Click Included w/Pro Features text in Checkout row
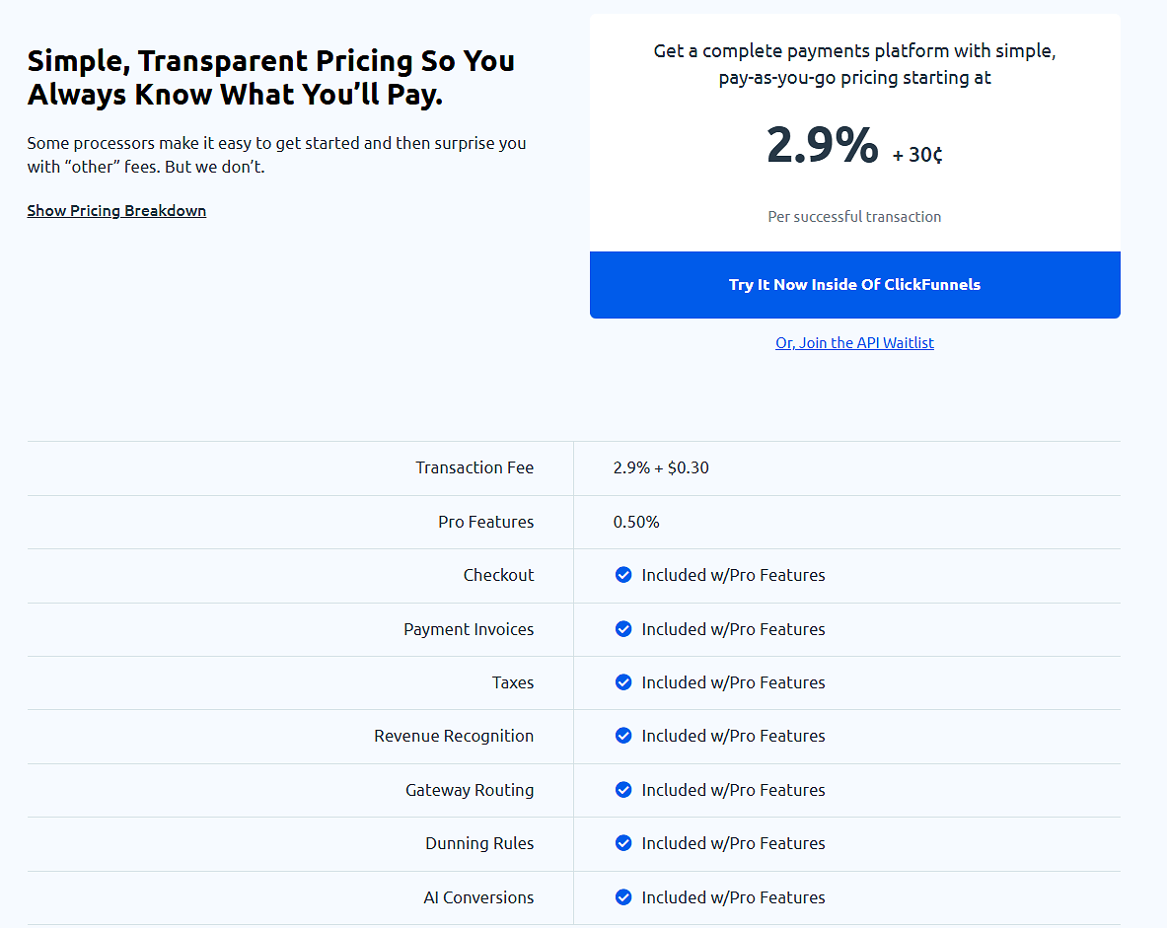 point(733,575)
